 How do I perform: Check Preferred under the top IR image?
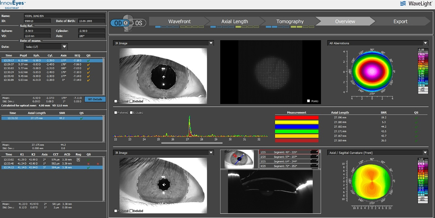(x=116, y=101)
